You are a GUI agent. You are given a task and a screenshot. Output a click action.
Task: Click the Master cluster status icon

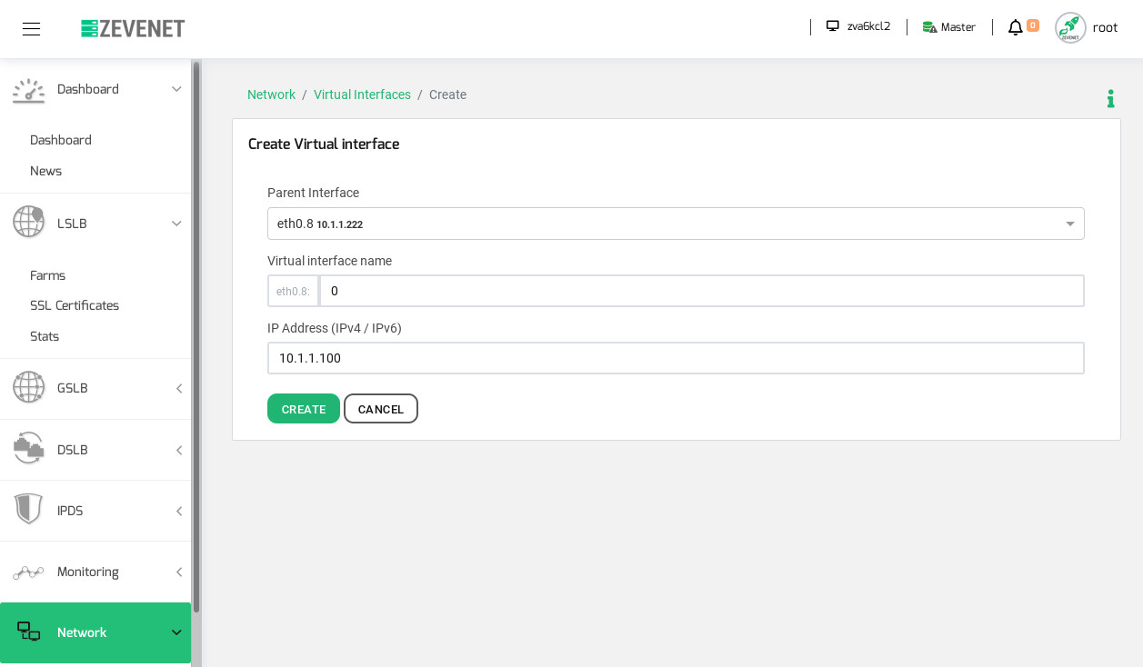[929, 27]
